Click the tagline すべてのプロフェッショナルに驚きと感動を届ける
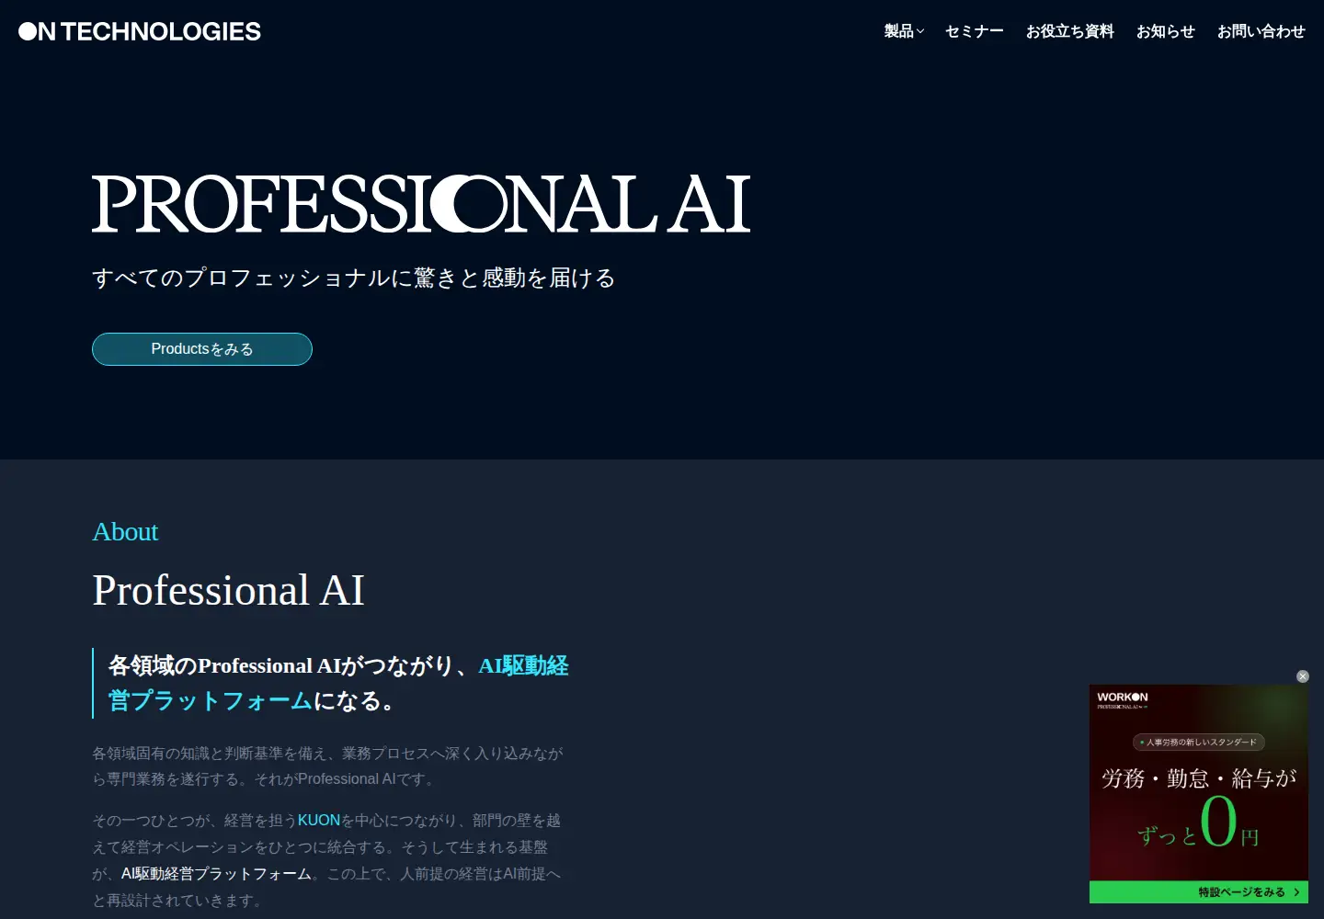Viewport: 1324px width, 919px height. tap(354, 278)
